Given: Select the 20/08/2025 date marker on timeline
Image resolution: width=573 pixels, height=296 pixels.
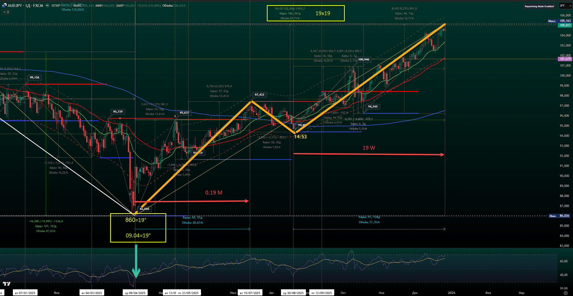Looking at the screenshot, I should click(x=293, y=293).
